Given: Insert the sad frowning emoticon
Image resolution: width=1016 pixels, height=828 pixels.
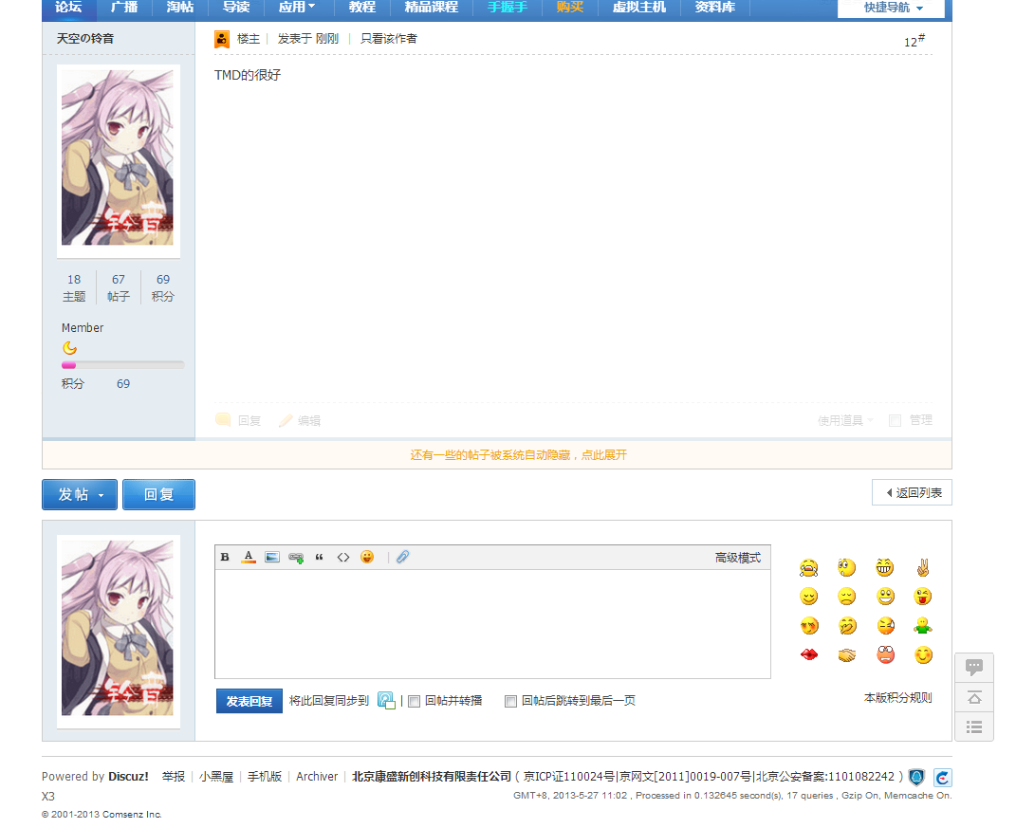Looking at the screenshot, I should point(847,596).
